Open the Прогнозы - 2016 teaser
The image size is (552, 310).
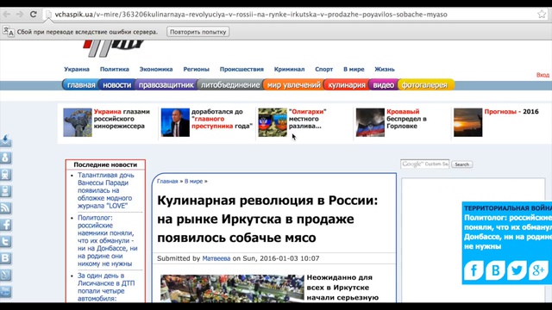point(511,112)
